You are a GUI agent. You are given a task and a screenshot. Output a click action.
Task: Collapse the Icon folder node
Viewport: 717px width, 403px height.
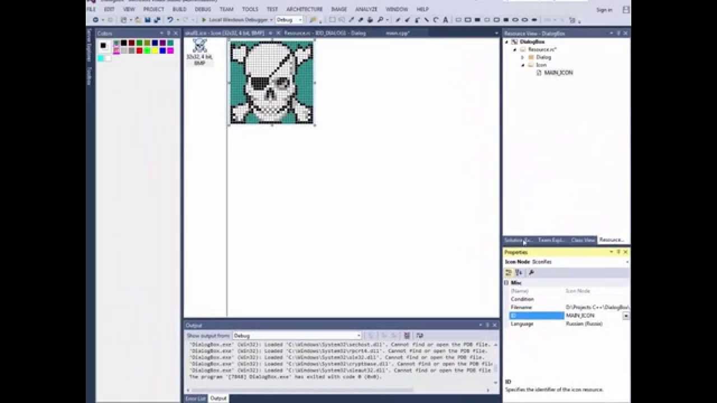523,65
